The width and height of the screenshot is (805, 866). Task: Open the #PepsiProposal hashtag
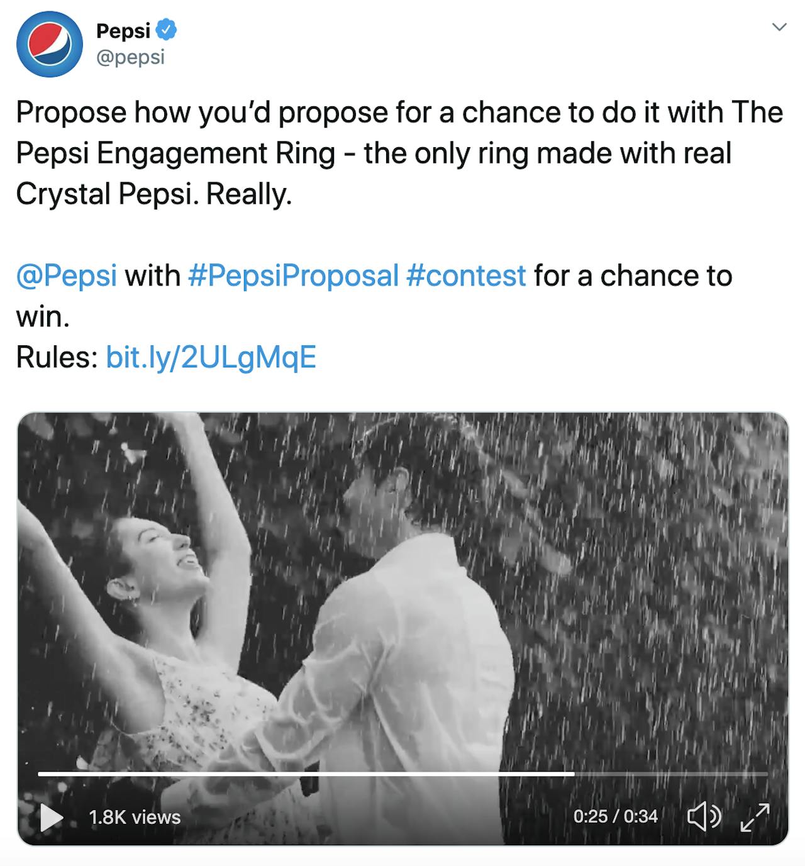[x=293, y=275]
